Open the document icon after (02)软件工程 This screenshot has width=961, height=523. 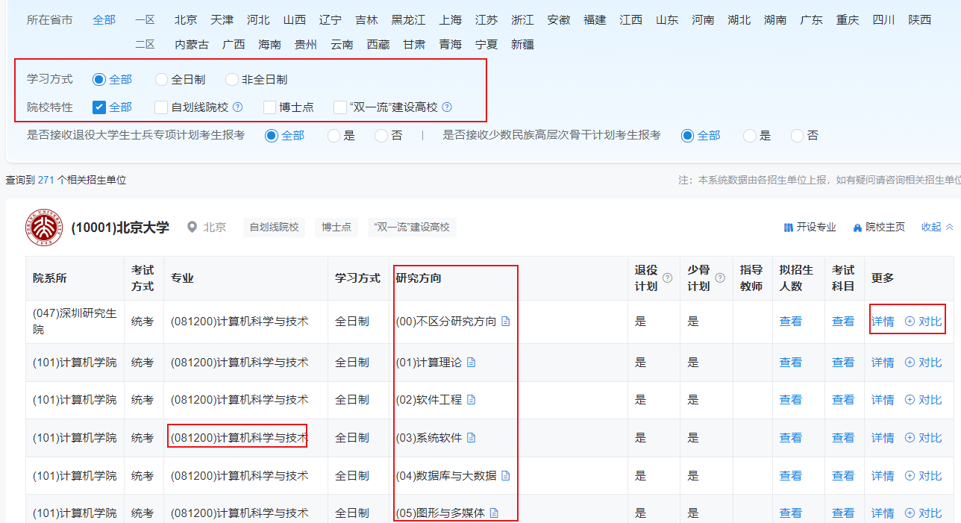point(471,399)
